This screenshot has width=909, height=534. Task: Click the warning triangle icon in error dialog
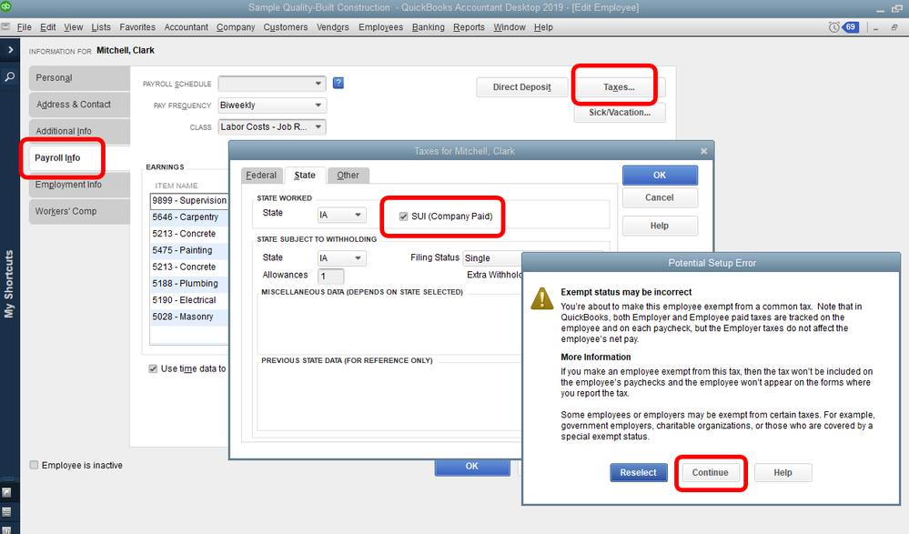pyautogui.click(x=542, y=298)
